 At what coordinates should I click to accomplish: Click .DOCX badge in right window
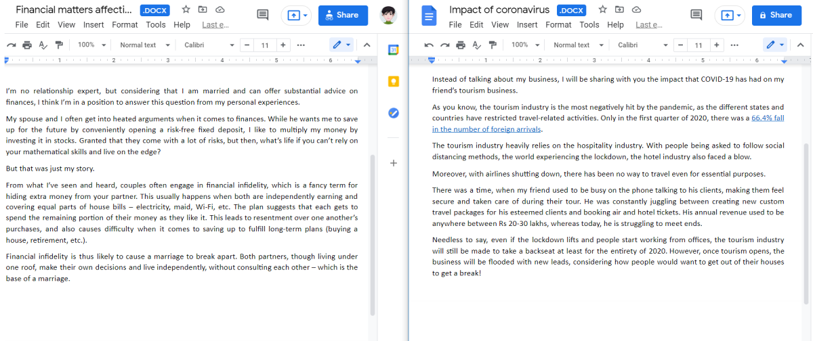click(573, 11)
